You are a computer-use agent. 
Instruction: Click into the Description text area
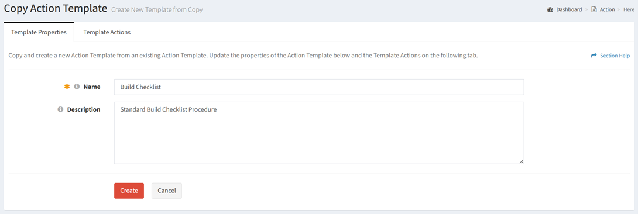tap(319, 133)
